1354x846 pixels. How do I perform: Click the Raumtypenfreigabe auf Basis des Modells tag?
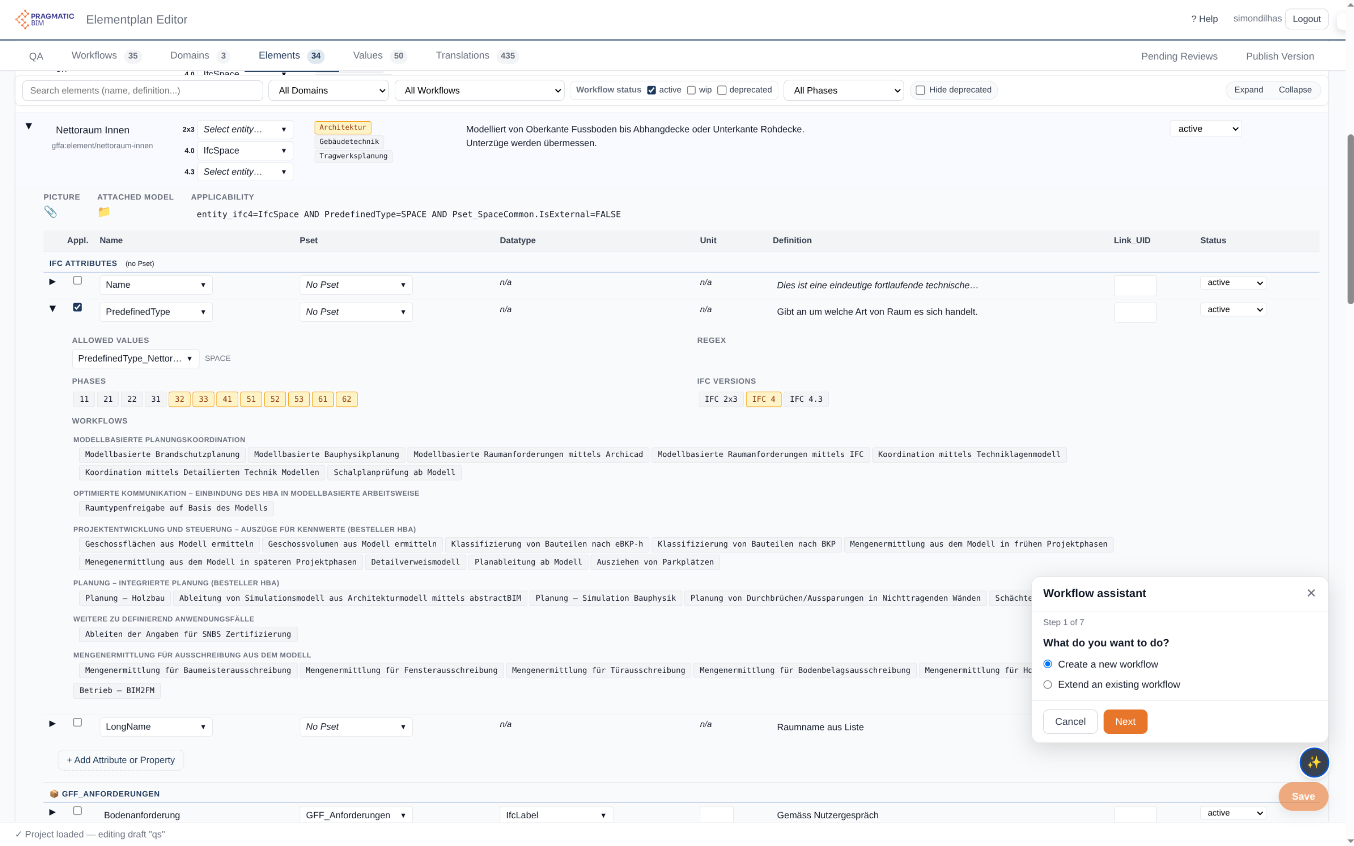click(x=176, y=508)
